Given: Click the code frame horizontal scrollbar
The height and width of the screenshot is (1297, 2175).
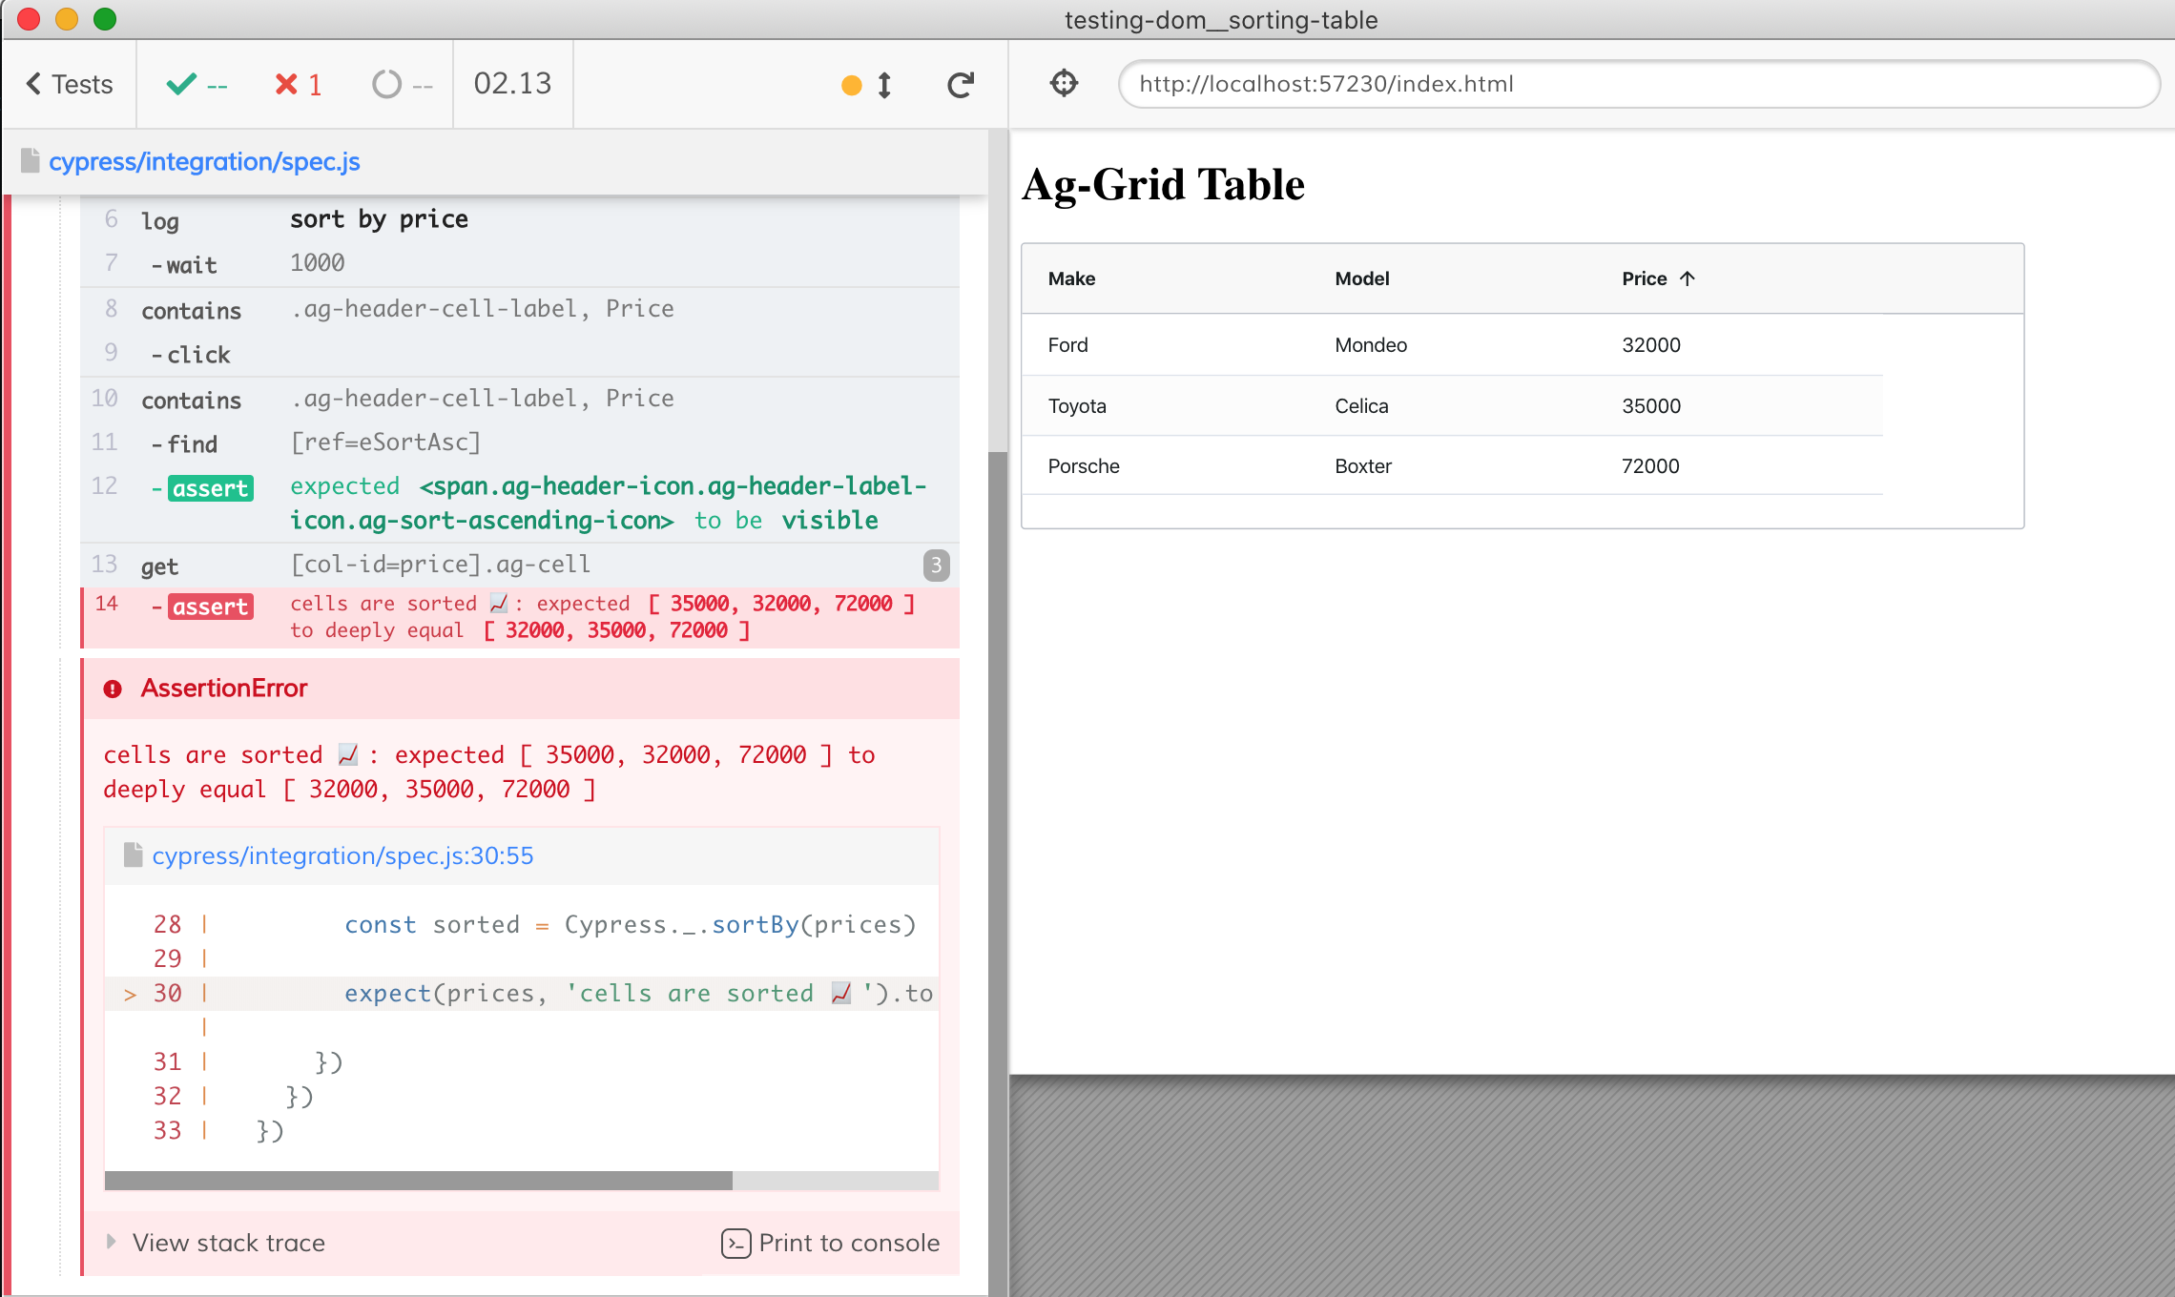Looking at the screenshot, I should pos(418,1181).
